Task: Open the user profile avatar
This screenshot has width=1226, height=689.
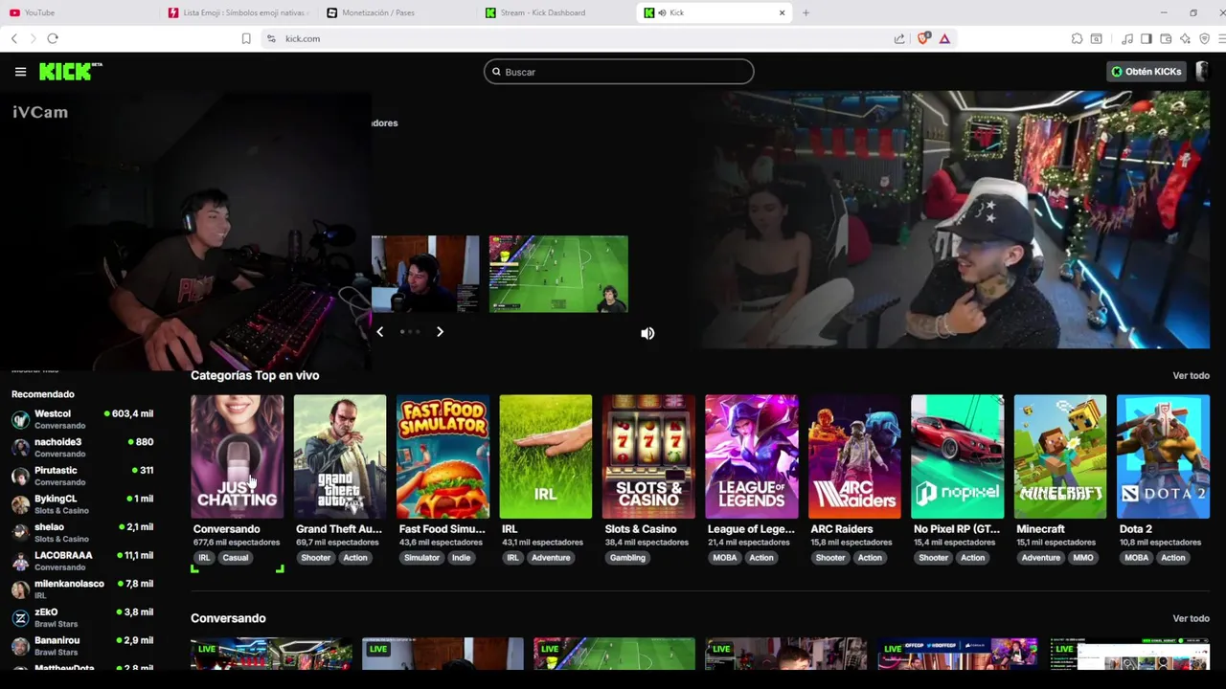Action: tap(1203, 72)
